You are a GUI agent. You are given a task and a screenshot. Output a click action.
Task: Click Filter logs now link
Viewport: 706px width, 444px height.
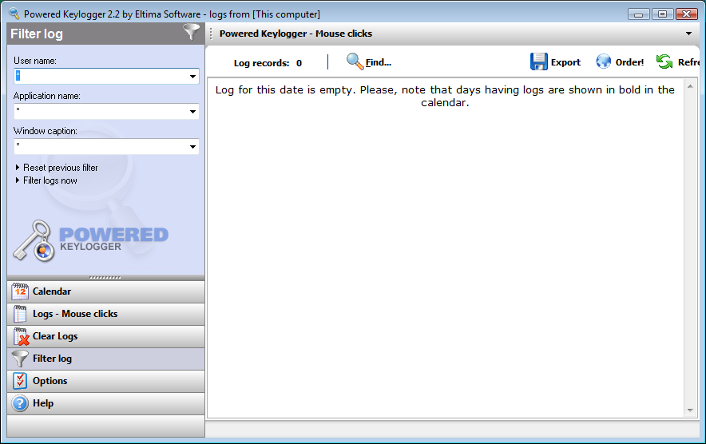(50, 180)
